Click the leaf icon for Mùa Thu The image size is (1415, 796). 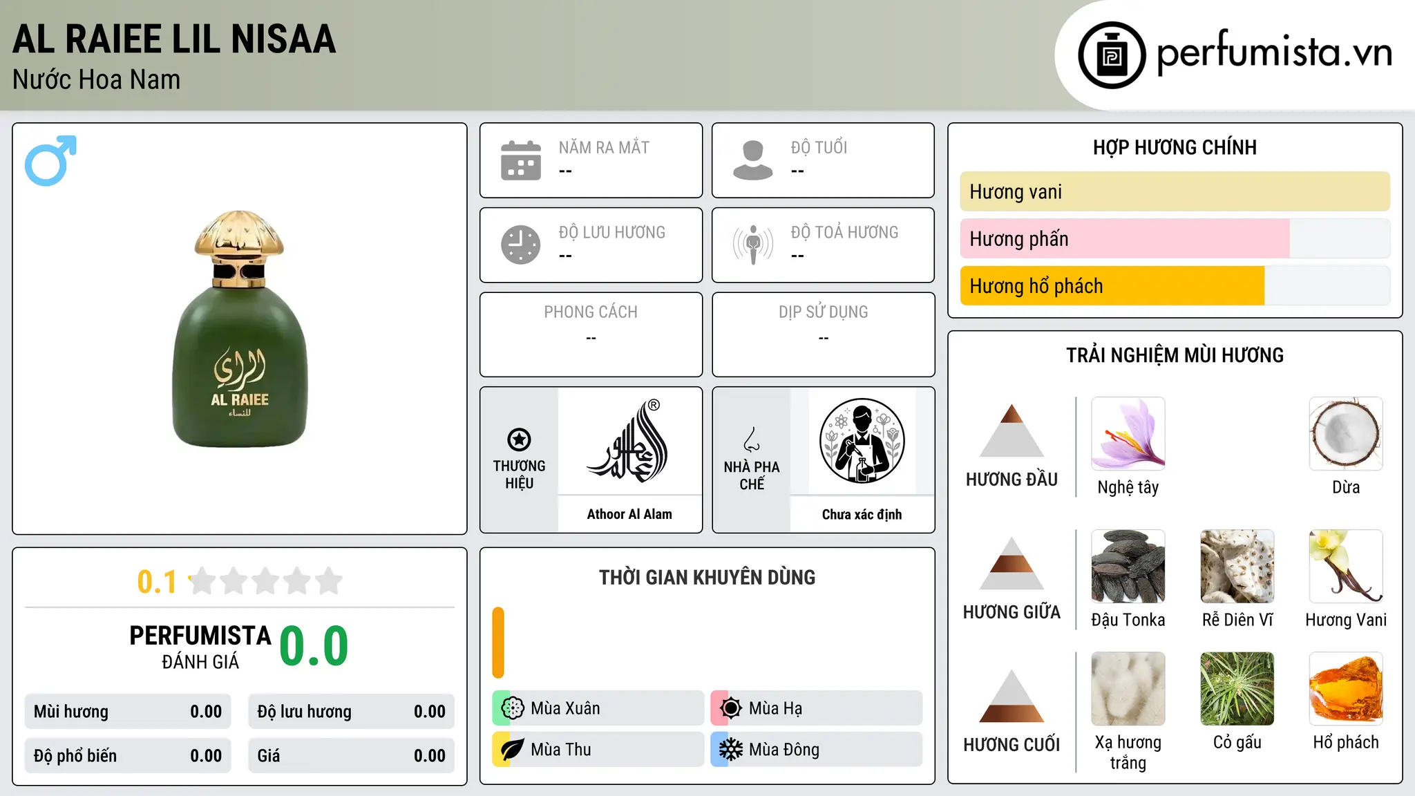point(513,750)
